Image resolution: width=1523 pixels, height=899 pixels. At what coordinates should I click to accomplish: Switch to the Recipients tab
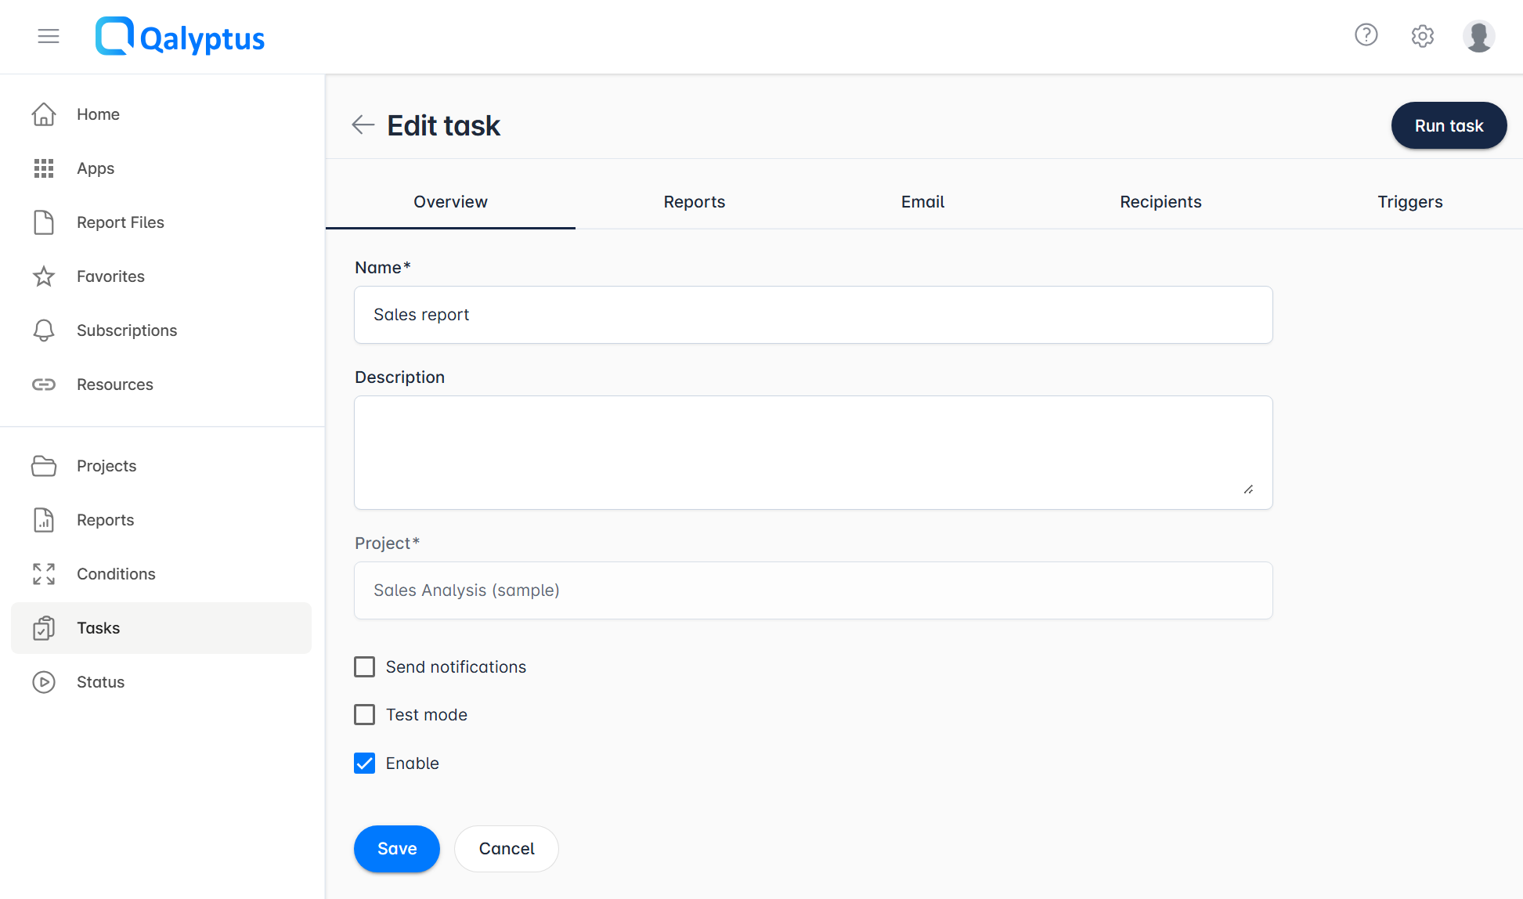point(1160,201)
